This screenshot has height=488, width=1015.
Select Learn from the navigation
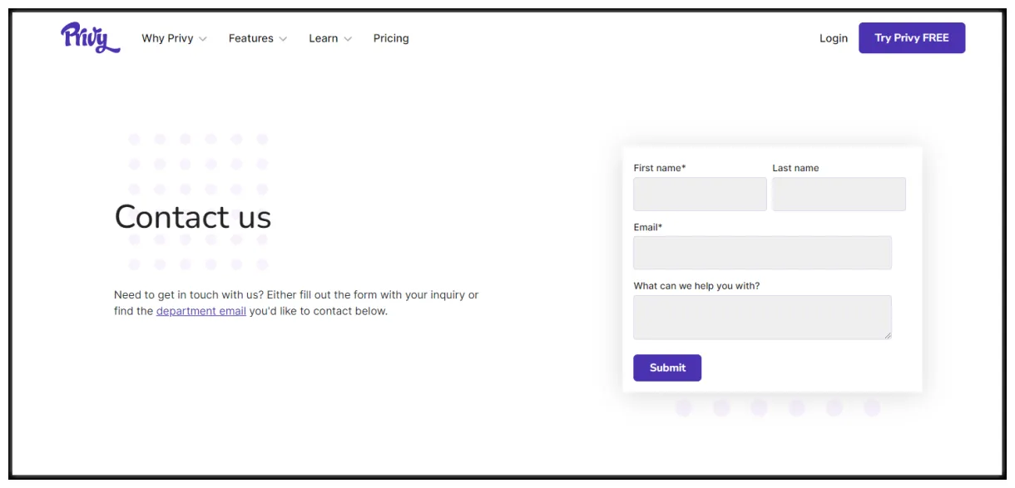[x=324, y=37]
